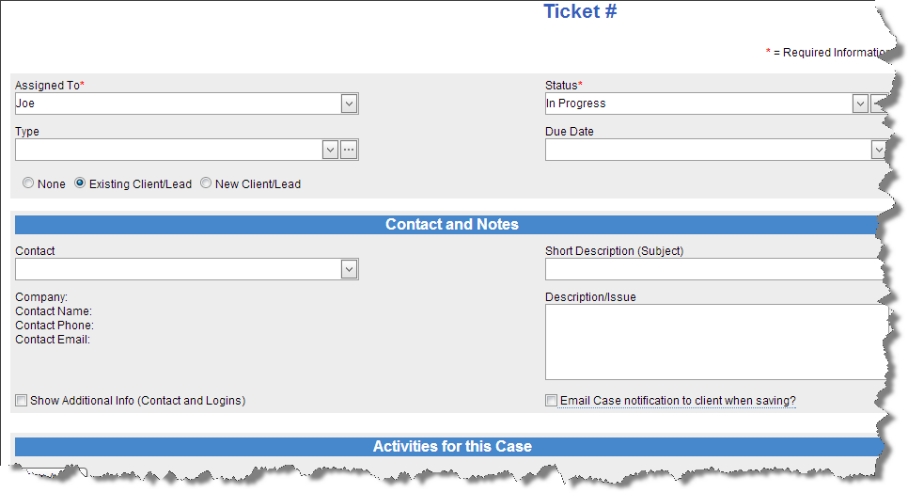The image size is (908, 493).
Task: Expand the Assigned To dropdown arrow
Action: 349,103
